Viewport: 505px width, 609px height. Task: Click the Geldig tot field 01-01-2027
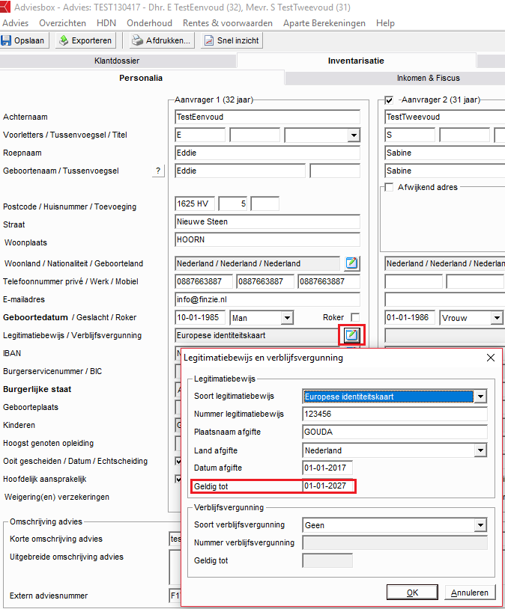click(327, 486)
